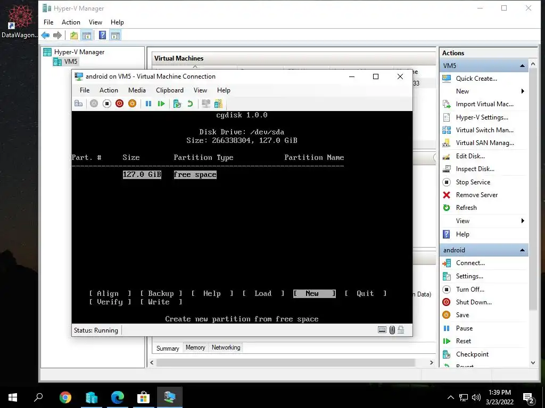Toggle the Action Pane toolbar icon
545x408 pixels.
[x=115, y=35]
